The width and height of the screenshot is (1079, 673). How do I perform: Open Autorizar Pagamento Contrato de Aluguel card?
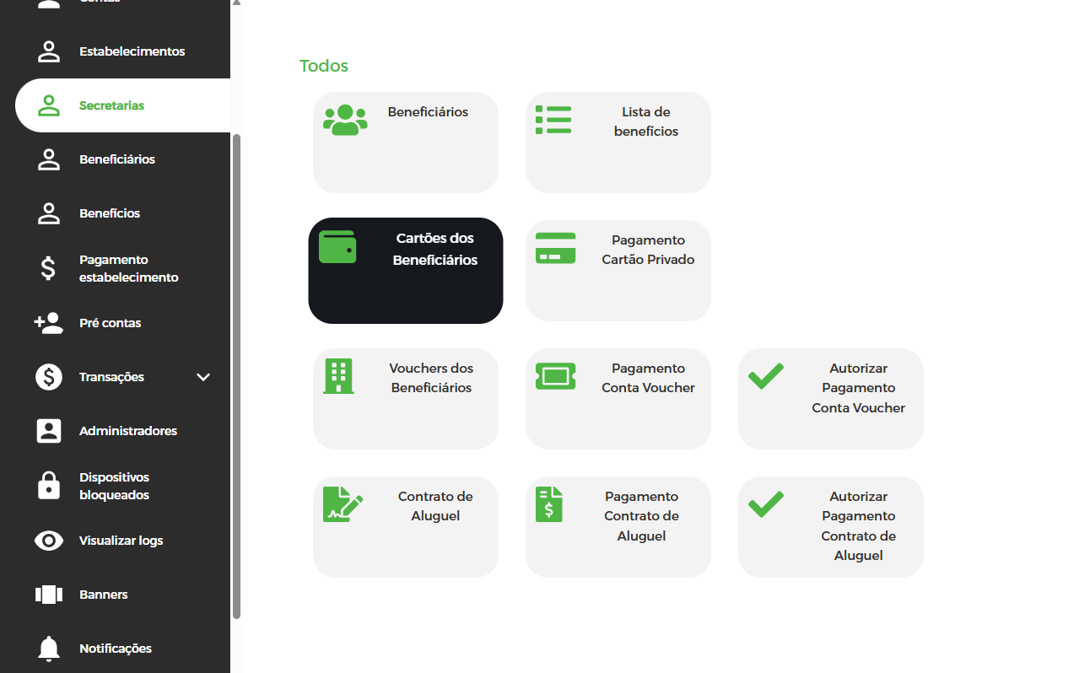tap(830, 526)
